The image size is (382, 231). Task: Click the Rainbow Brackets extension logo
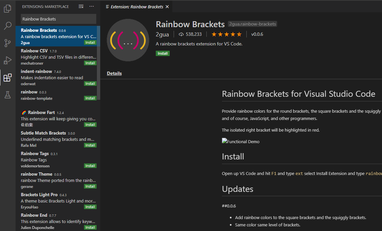[128, 40]
